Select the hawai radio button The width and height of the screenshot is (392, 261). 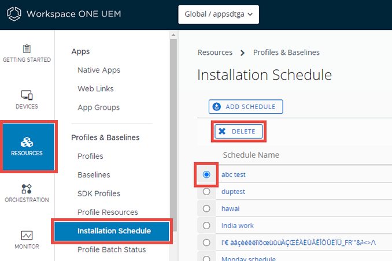(206, 208)
